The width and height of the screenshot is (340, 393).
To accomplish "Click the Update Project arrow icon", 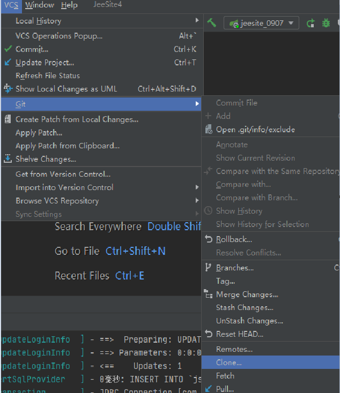I will (8, 63).
